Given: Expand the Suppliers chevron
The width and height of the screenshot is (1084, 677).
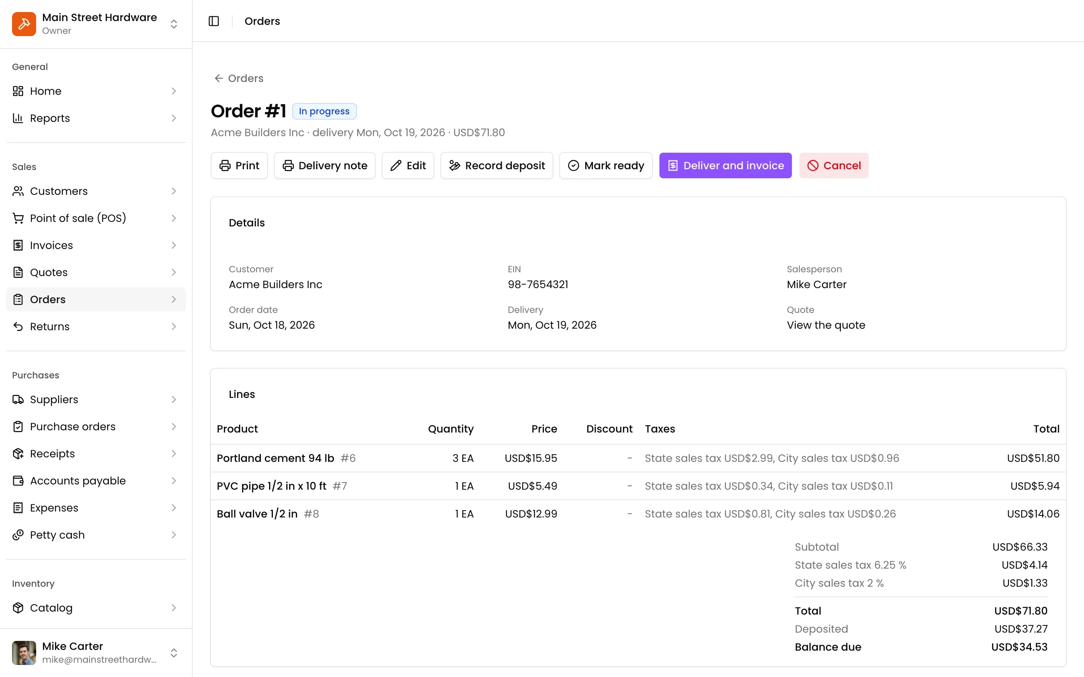Looking at the screenshot, I should tap(174, 399).
